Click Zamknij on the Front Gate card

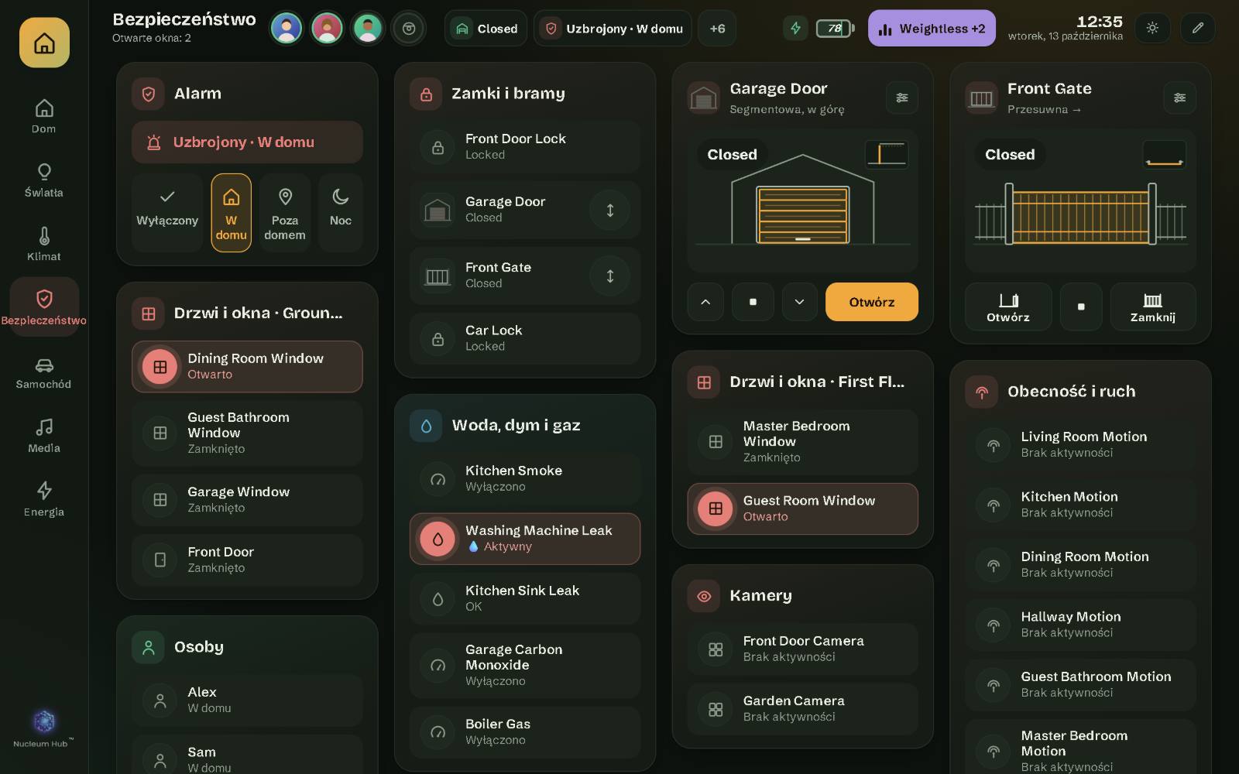pos(1153,307)
